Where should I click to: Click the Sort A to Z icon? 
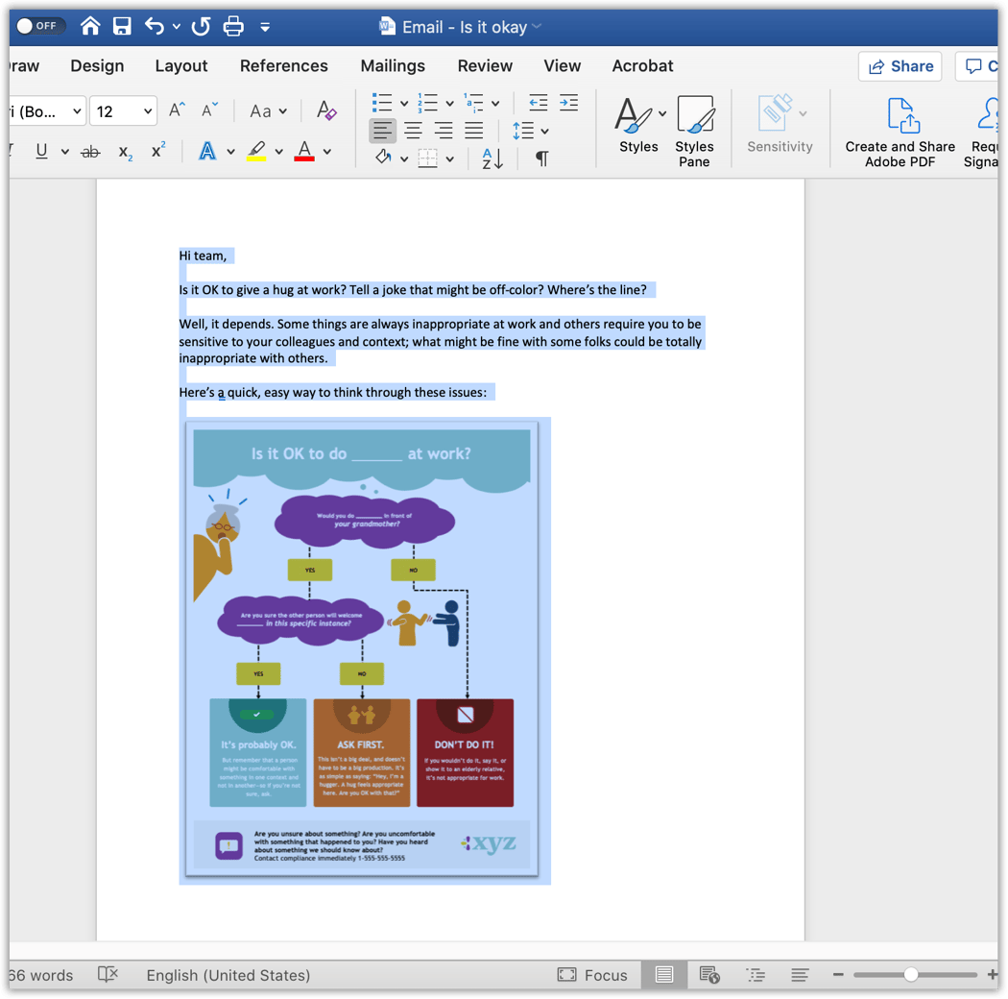[x=492, y=158]
